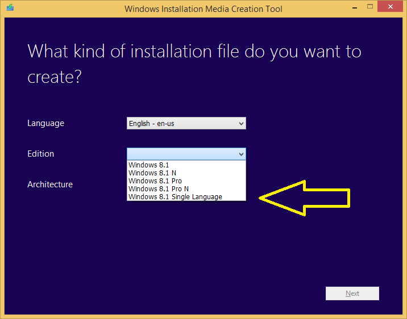The height and width of the screenshot is (319, 407).
Task: Collapse the Edition dropdown using its arrow
Action: 241,154
